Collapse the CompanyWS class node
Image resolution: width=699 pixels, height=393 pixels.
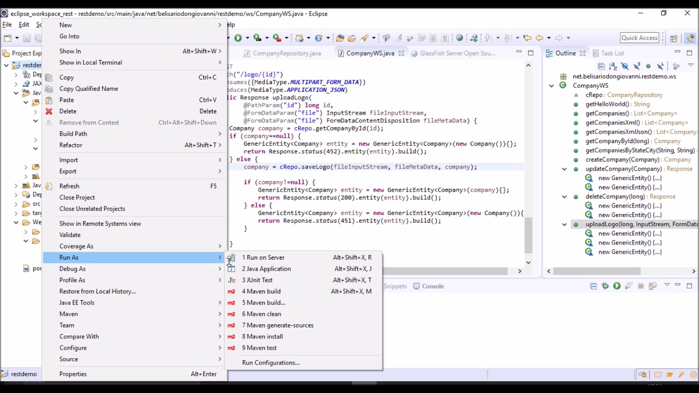pyautogui.click(x=551, y=86)
